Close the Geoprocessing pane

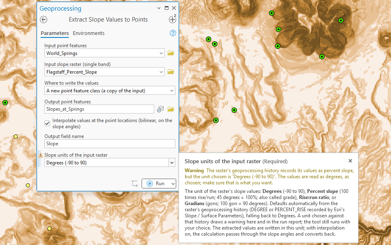coord(174,8)
